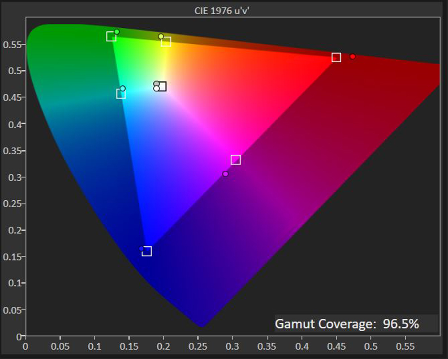This screenshot has width=448, height=359.
Task: Select the blue target square near bottom
Action: pyautogui.click(x=148, y=251)
